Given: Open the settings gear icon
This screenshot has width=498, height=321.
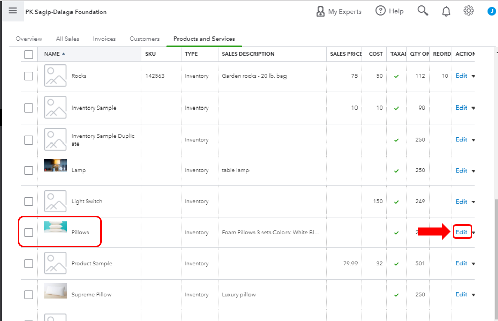Looking at the screenshot, I should coord(468,11).
